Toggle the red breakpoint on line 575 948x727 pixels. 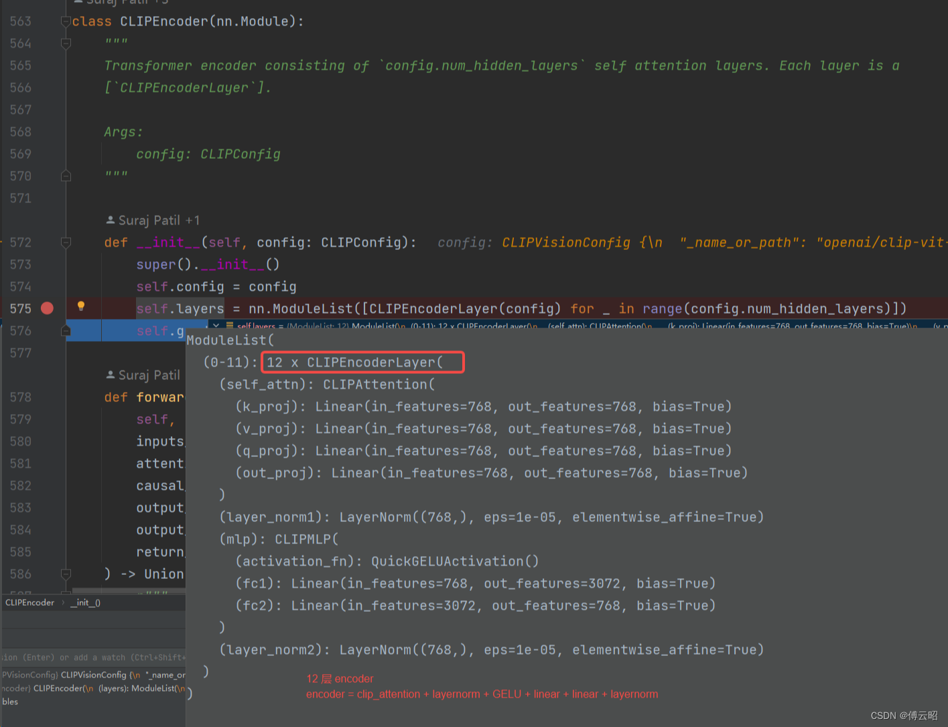[x=47, y=308]
